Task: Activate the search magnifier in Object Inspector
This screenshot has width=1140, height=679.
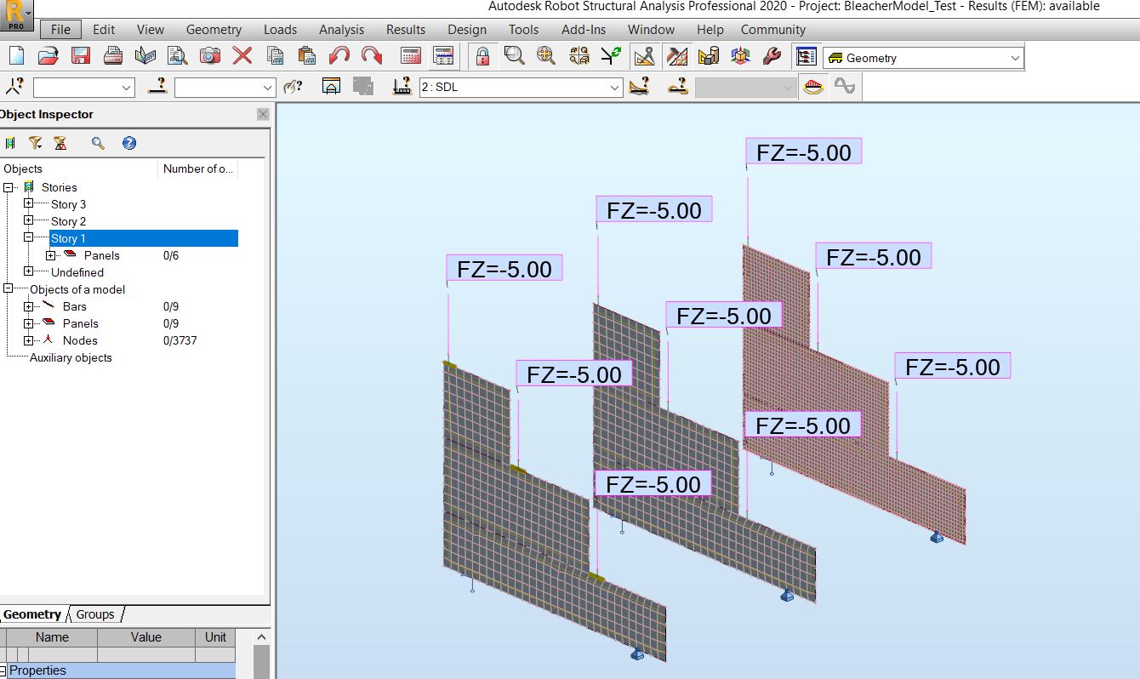Action: 97,142
